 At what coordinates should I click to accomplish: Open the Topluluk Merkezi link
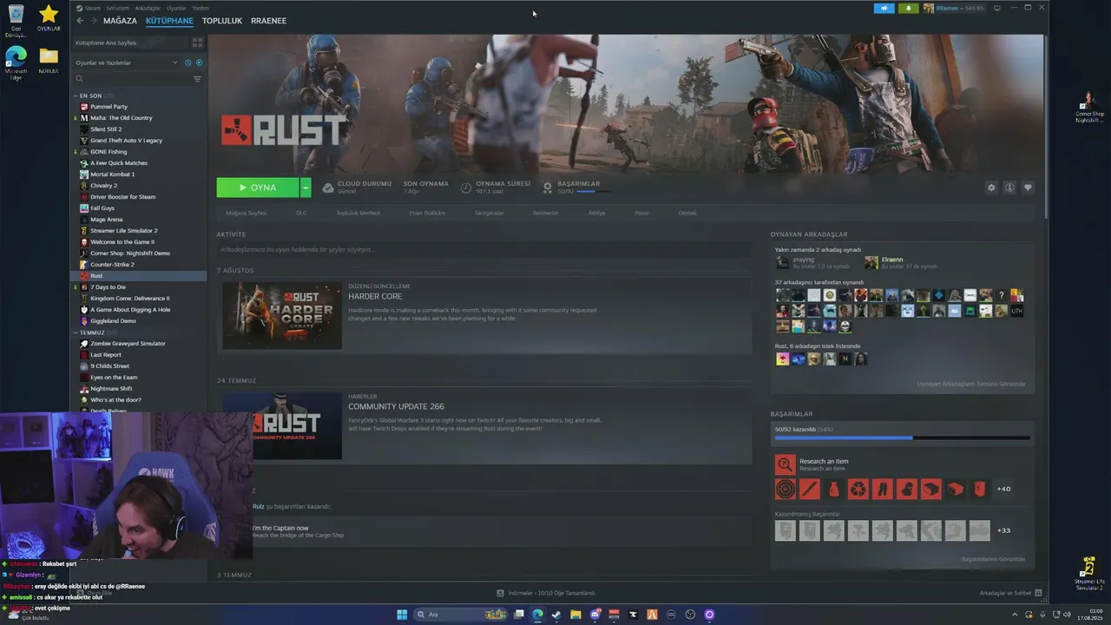(x=358, y=213)
